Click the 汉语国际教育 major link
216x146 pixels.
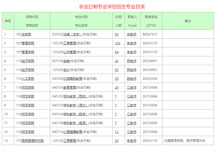point(73,79)
